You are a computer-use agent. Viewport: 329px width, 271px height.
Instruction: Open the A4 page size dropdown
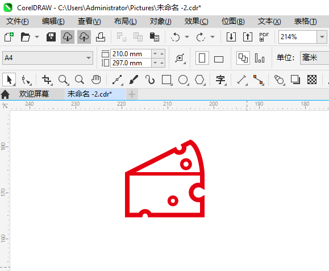(48, 58)
